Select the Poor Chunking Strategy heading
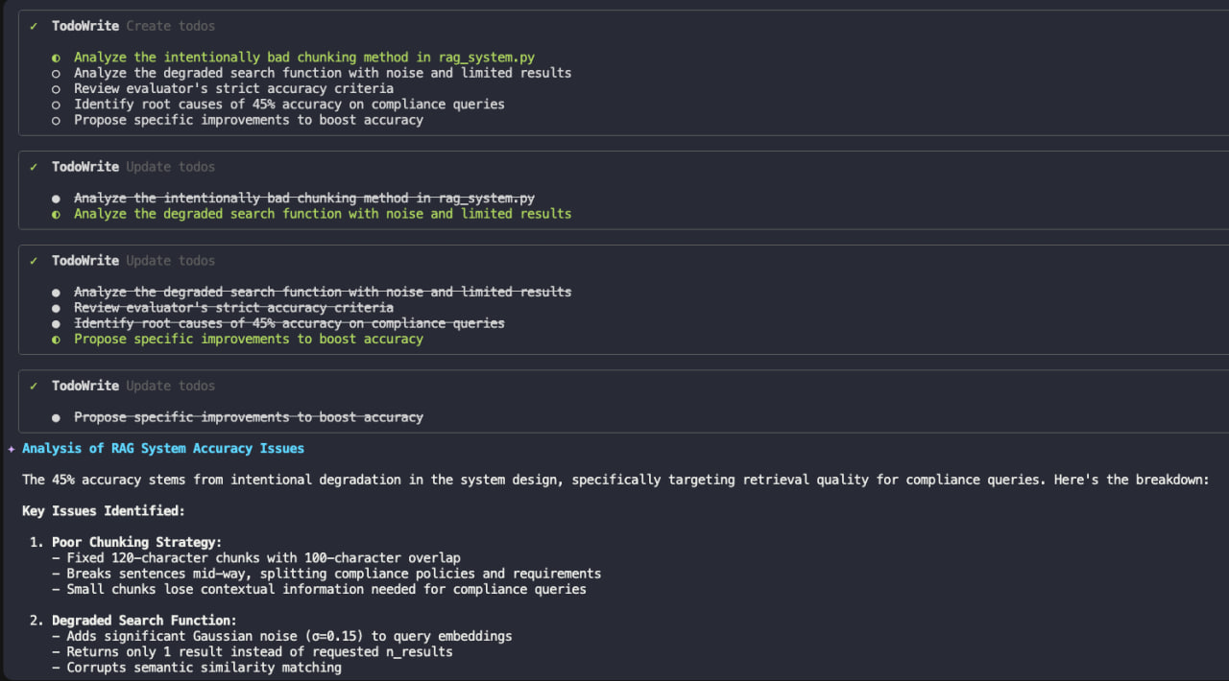 point(136,542)
